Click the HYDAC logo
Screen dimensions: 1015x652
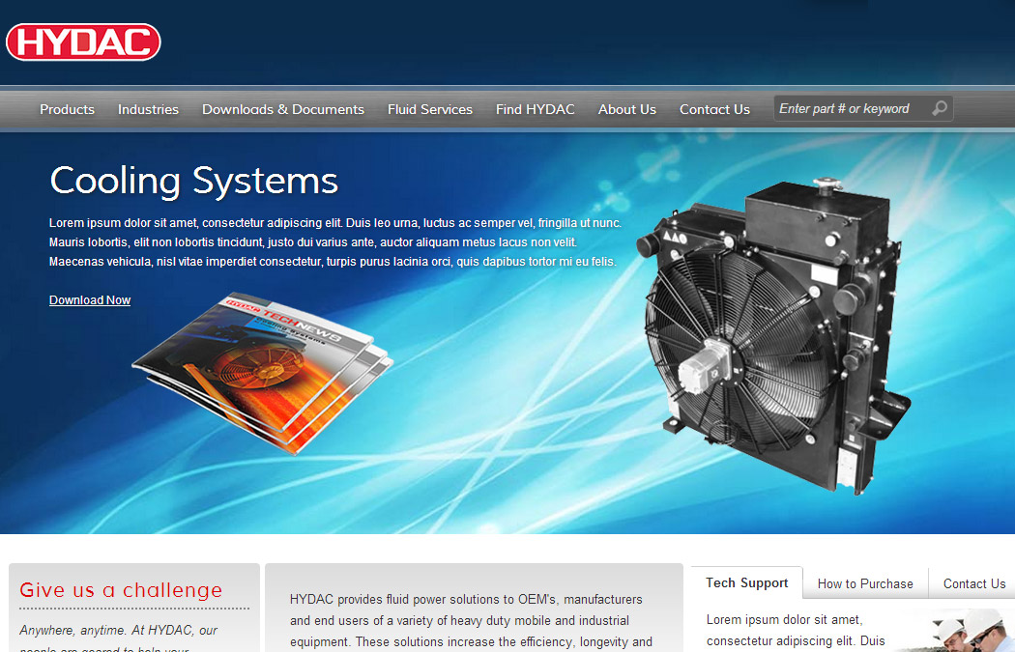point(83,42)
